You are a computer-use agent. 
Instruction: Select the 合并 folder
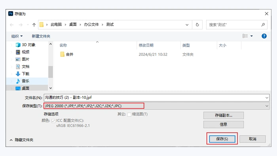[x=70, y=54]
